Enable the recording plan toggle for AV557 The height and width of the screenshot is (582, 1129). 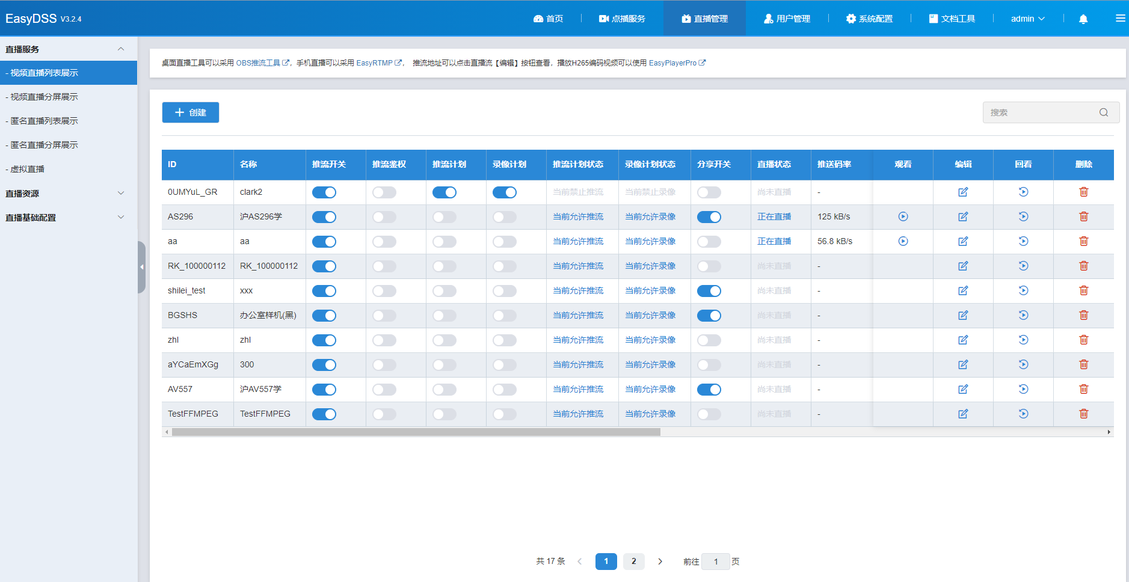coord(505,390)
